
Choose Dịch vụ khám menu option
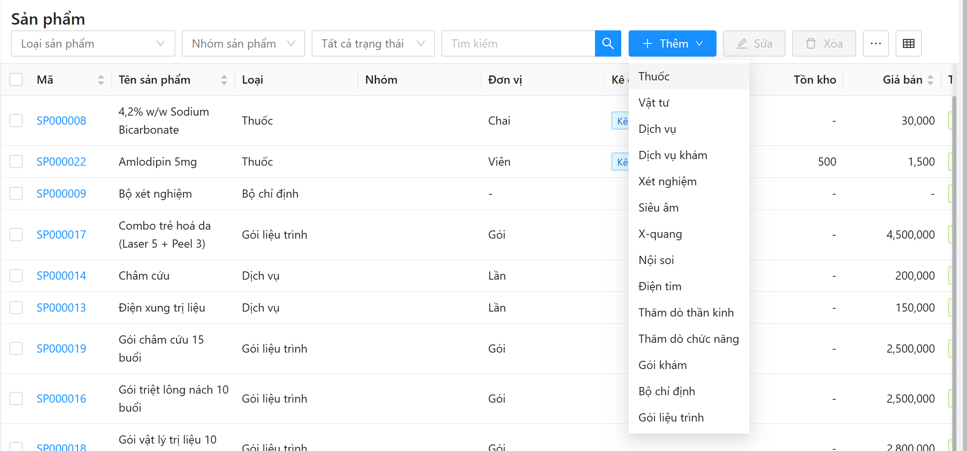(689, 155)
